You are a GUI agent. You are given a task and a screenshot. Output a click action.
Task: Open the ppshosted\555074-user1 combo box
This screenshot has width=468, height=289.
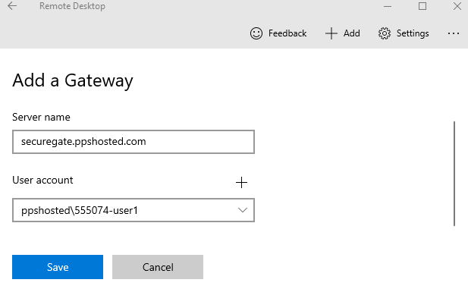[x=133, y=210]
